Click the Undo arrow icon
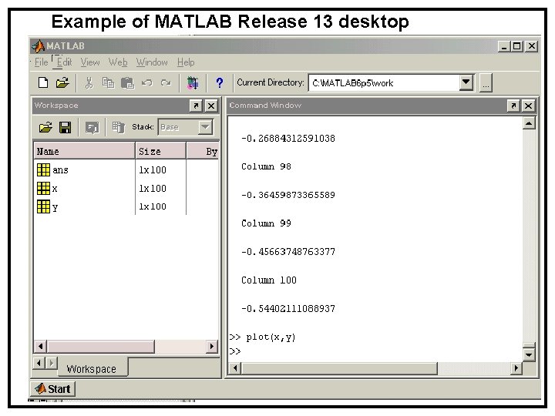Viewport: 555px width, 416px height. point(147,82)
